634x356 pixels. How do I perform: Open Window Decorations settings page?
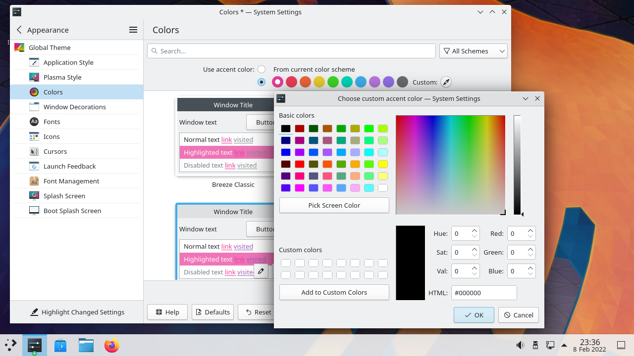(74, 107)
